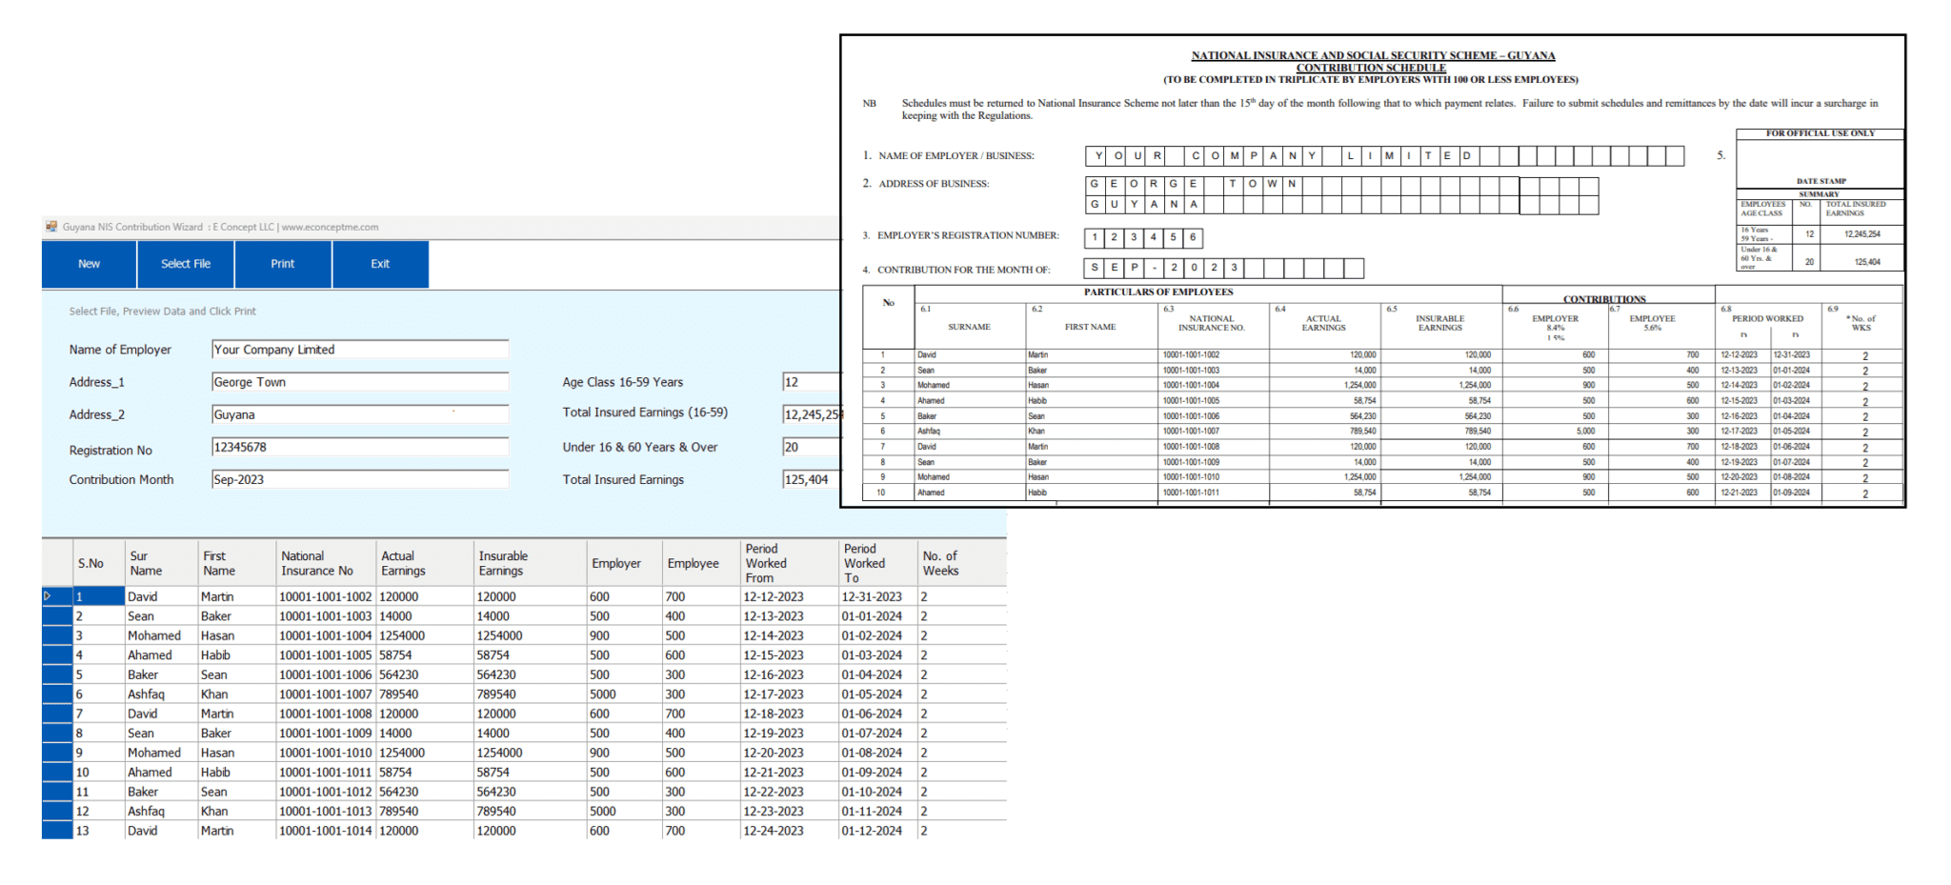Click the Actual Earnings column header
1951x885 pixels.
[x=425, y=563]
